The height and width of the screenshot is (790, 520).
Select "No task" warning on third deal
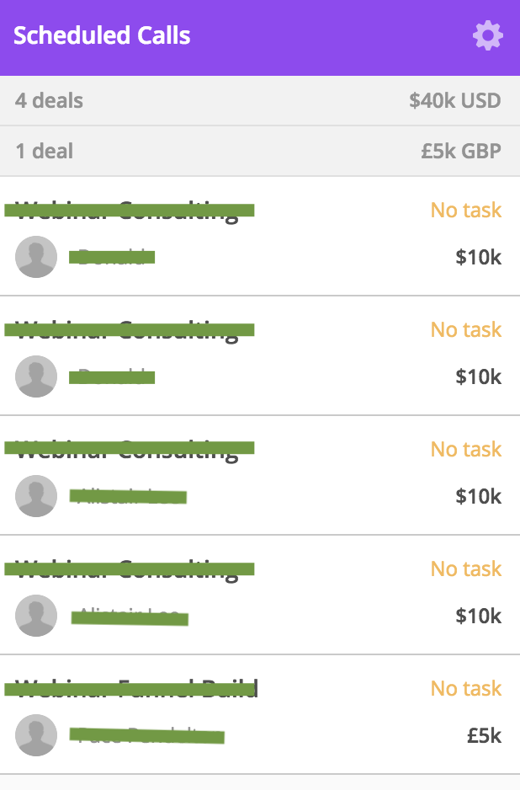(x=466, y=449)
